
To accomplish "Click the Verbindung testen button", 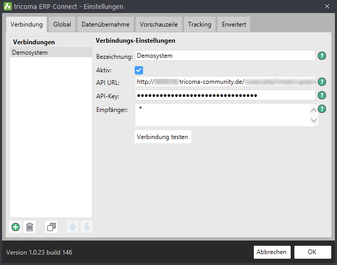I will [x=163, y=137].
